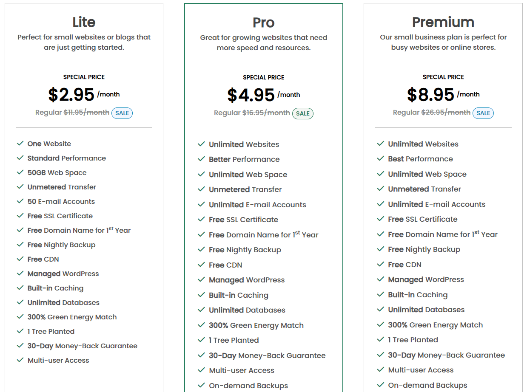Click checkmark next to Lite 50GB Web Space

tap(20, 172)
